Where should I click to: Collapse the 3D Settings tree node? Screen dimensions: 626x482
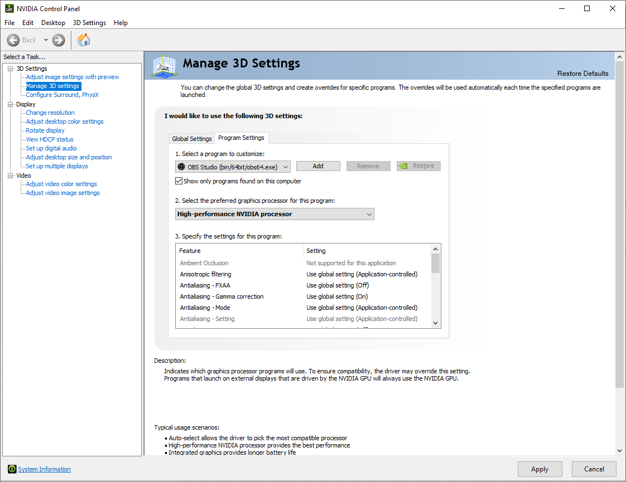tap(10, 69)
